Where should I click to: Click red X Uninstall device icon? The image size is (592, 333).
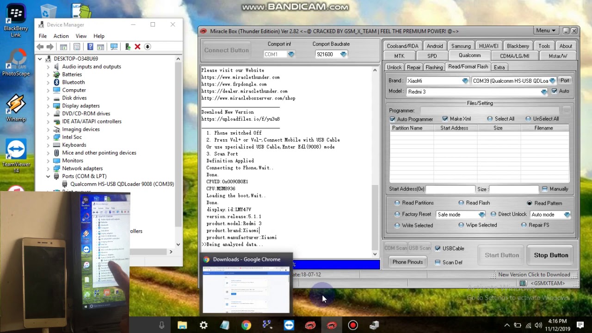[137, 47]
